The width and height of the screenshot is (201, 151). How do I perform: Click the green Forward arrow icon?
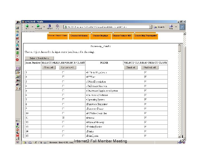pyautogui.click(x=38, y=26)
